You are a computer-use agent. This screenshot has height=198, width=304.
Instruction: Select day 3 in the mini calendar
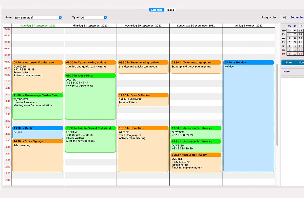pyautogui.click(x=289, y=46)
